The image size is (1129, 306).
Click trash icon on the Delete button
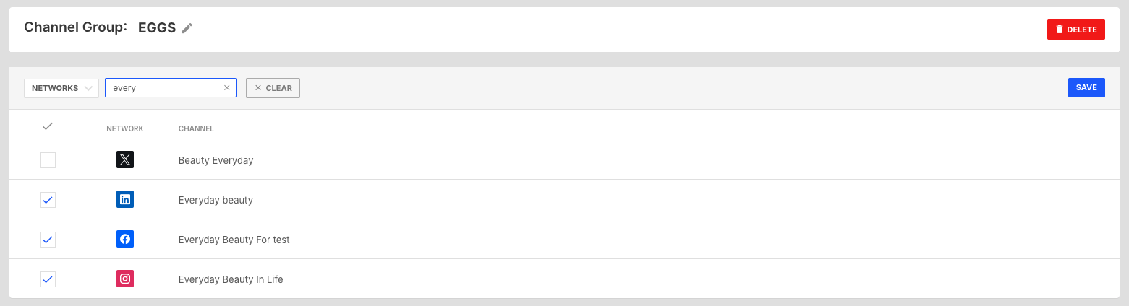click(x=1060, y=30)
